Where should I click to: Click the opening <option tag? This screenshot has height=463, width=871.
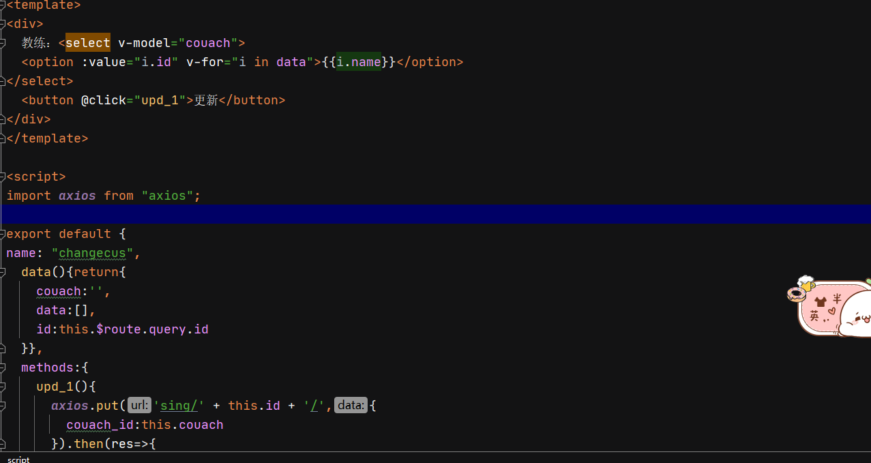(47, 62)
